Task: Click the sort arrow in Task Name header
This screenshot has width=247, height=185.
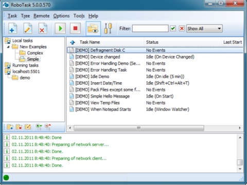Action: pos(73,42)
